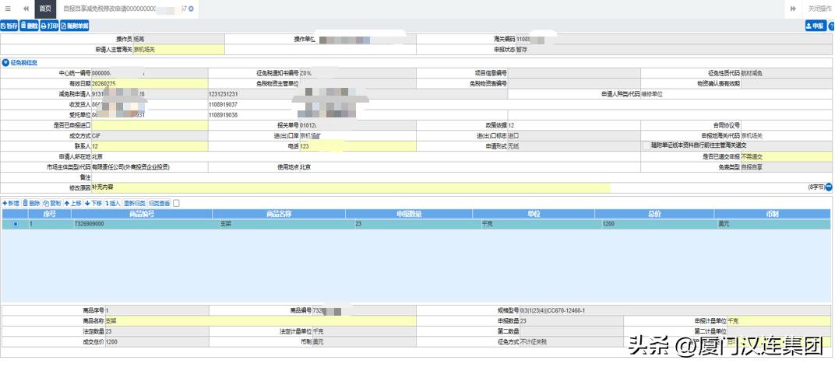Click the 申报数量 column header
Screen dimensions: 835x367
click(x=409, y=214)
